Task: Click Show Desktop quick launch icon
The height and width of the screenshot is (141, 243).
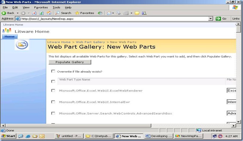Action: [x=21, y=136]
